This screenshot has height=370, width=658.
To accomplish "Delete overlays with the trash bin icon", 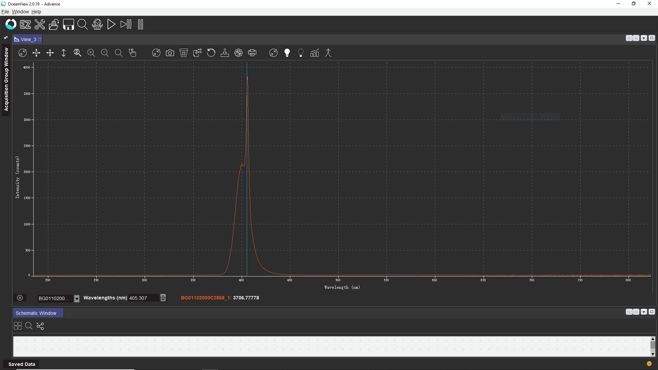I will (184, 53).
